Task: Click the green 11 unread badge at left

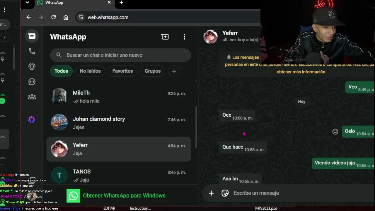Action: tap(3, 101)
